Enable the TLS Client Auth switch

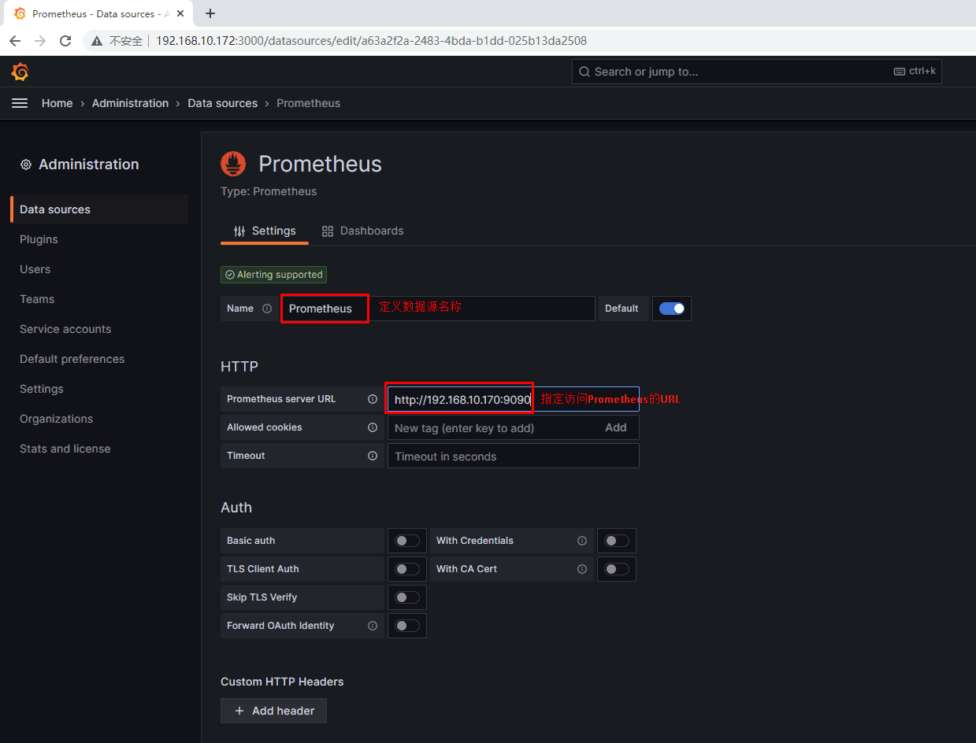pos(407,569)
